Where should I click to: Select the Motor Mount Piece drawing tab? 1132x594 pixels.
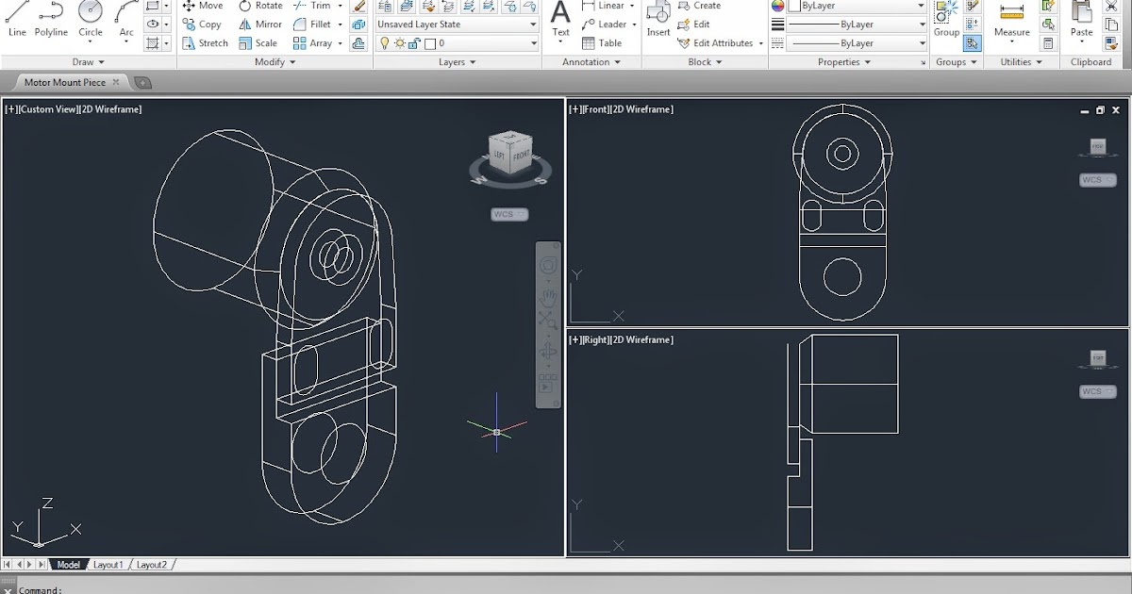click(66, 82)
